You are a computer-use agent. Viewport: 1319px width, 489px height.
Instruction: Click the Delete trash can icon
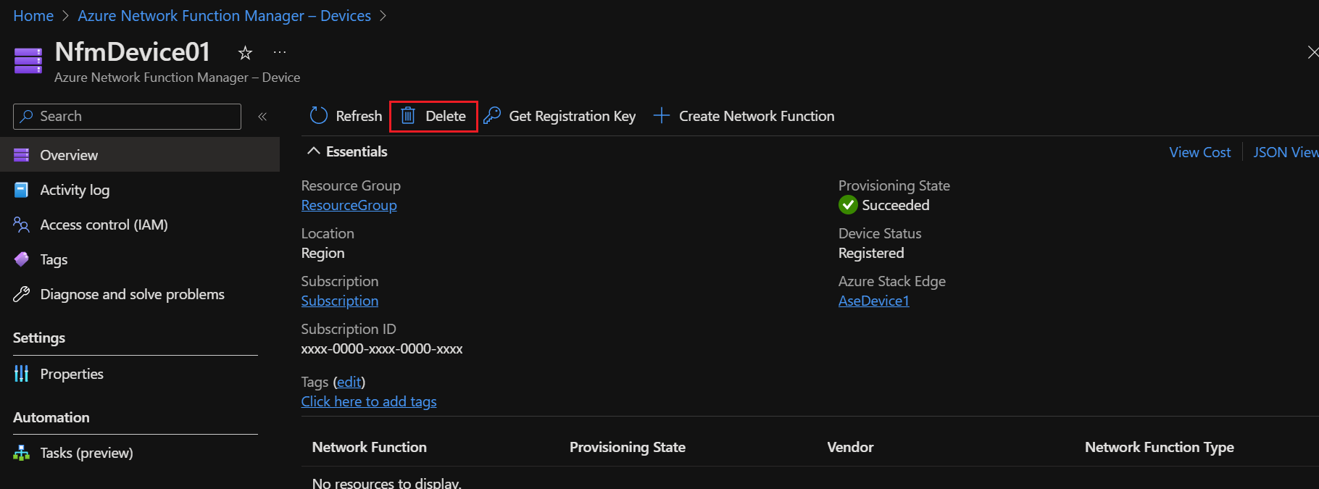point(408,116)
